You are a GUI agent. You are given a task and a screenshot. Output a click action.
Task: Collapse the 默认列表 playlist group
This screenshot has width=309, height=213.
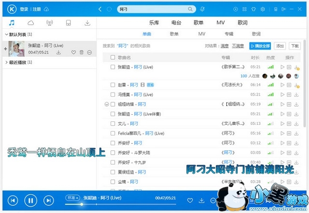pyautogui.click(x=6, y=35)
